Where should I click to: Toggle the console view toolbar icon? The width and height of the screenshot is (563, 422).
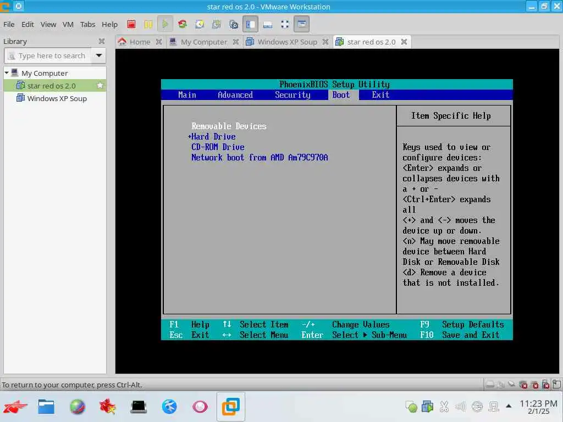pos(302,24)
